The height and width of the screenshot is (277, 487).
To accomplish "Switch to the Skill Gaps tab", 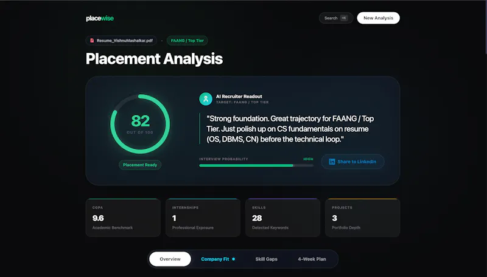I will pyautogui.click(x=267, y=259).
